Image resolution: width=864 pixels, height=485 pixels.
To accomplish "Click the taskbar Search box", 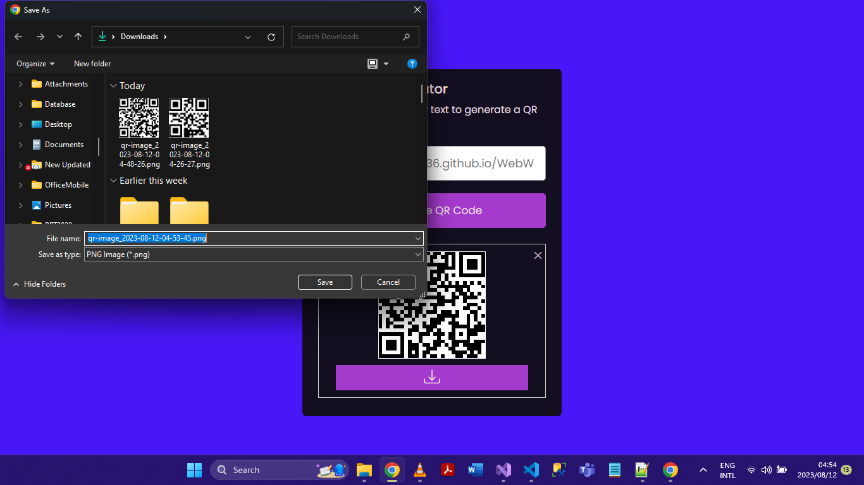I will tap(279, 470).
